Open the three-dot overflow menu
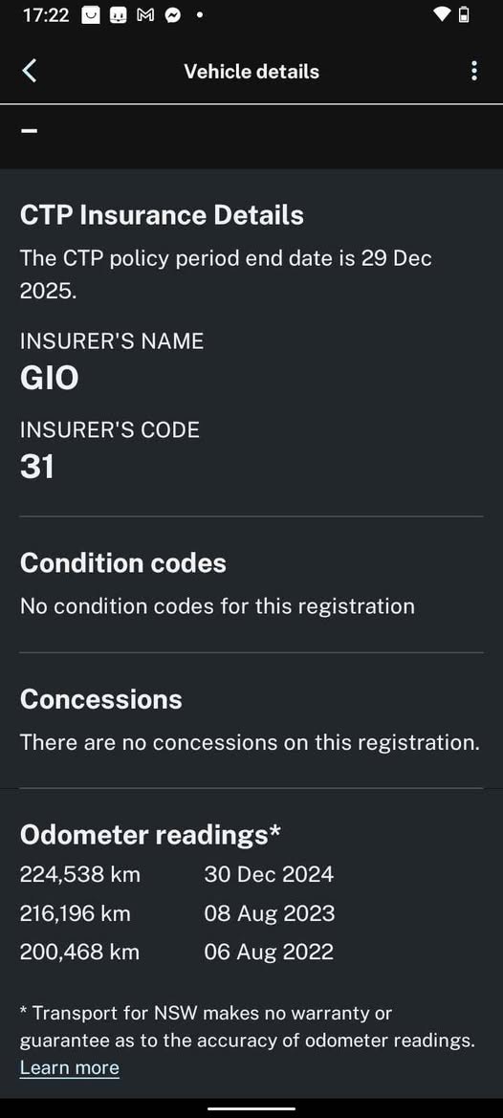The width and height of the screenshot is (503, 1118). 473,72
